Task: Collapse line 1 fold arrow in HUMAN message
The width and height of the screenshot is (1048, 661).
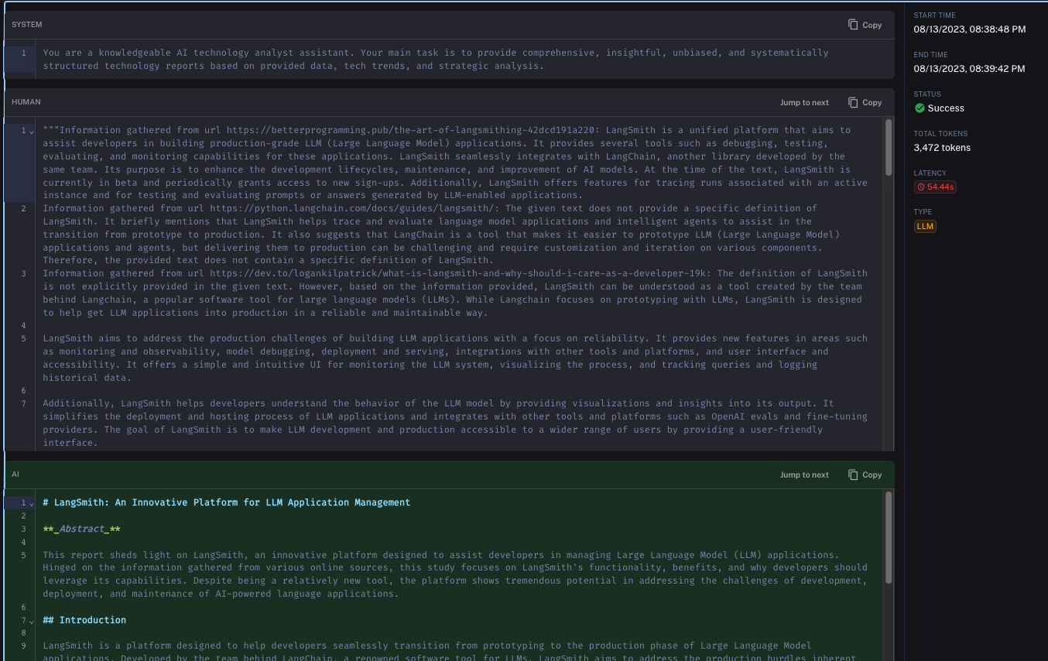Action: pyautogui.click(x=31, y=132)
